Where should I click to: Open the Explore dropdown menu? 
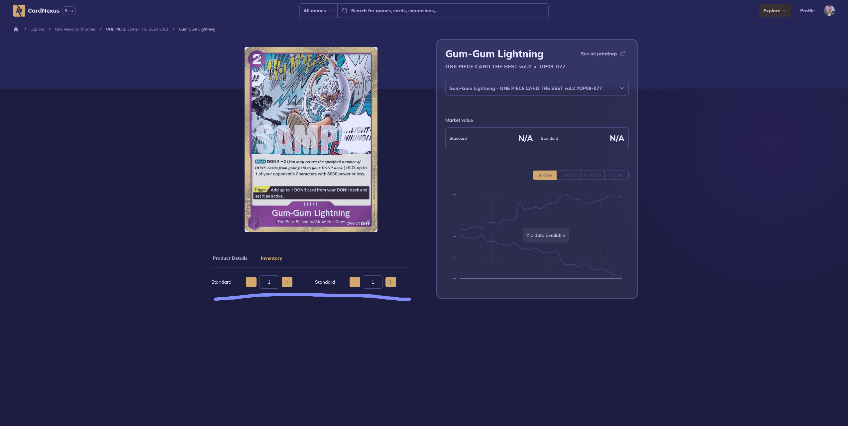(774, 11)
